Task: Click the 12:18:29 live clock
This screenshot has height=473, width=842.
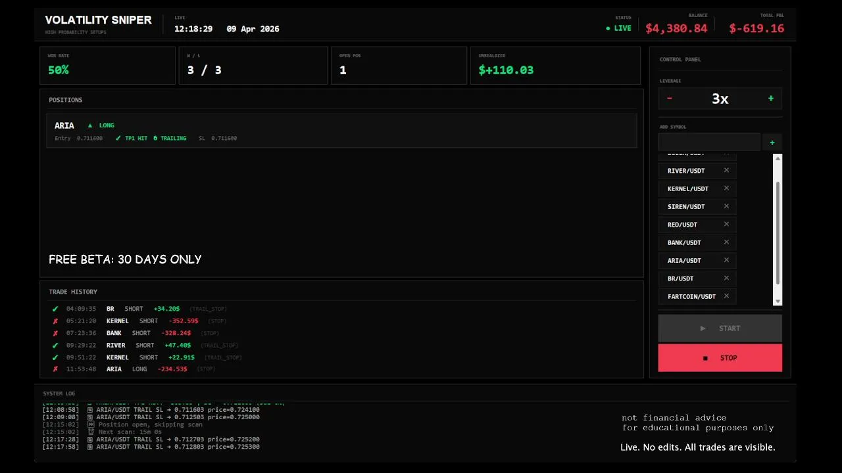Action: [193, 29]
